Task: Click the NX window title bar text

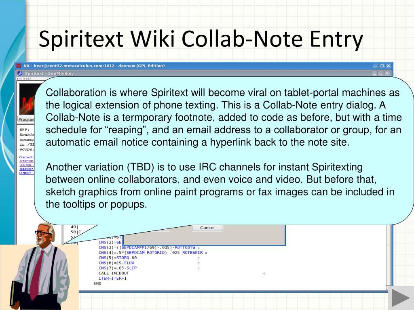Action: pos(94,66)
